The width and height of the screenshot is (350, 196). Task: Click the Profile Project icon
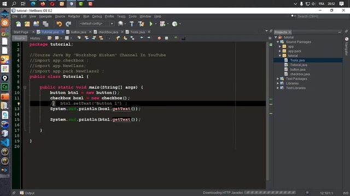[x=174, y=24]
